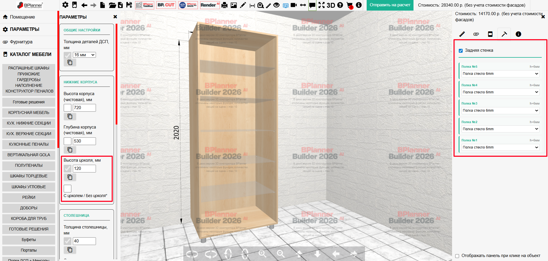Click the Высота цоколя input showing 120
The width and height of the screenshot is (548, 261).
[x=84, y=168]
